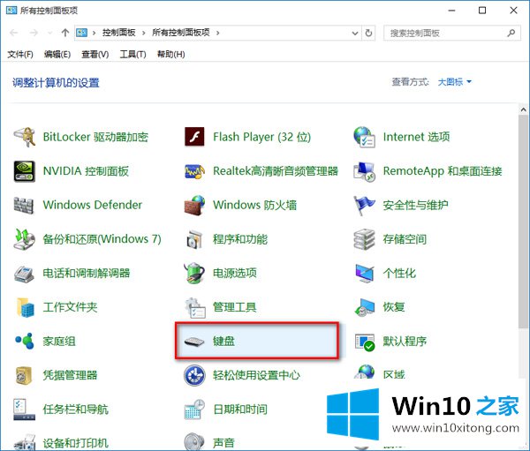Open the 工具(T) menu

(x=132, y=55)
